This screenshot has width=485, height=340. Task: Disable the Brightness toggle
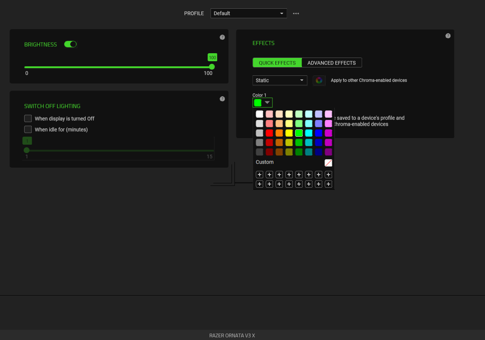tap(70, 44)
